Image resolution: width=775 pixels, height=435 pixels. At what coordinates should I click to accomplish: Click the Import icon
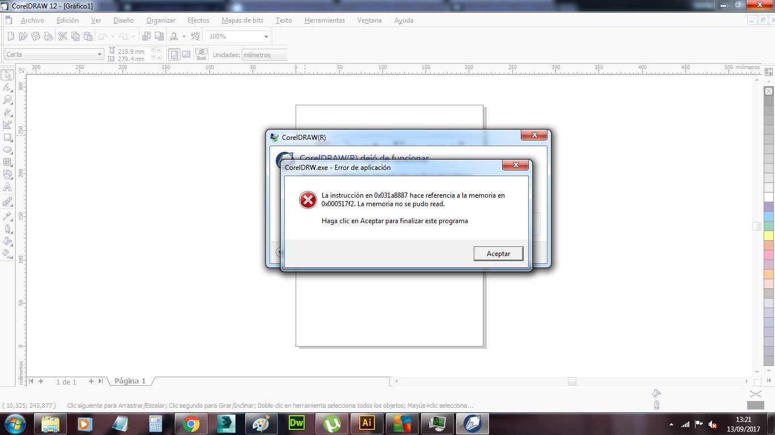[146, 36]
